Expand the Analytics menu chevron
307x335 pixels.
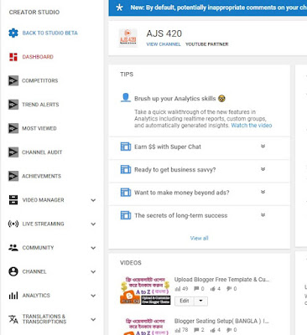93,296
